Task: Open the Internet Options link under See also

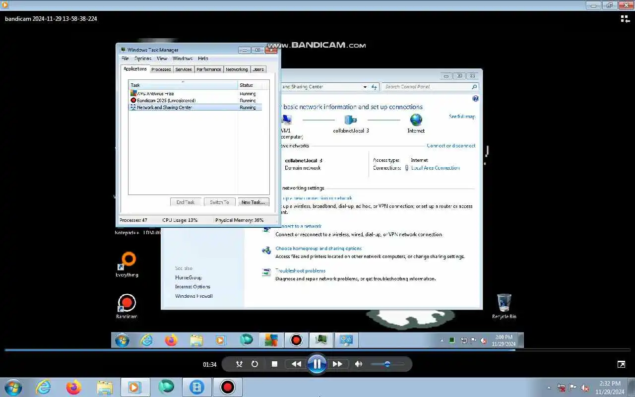Action: 192,287
